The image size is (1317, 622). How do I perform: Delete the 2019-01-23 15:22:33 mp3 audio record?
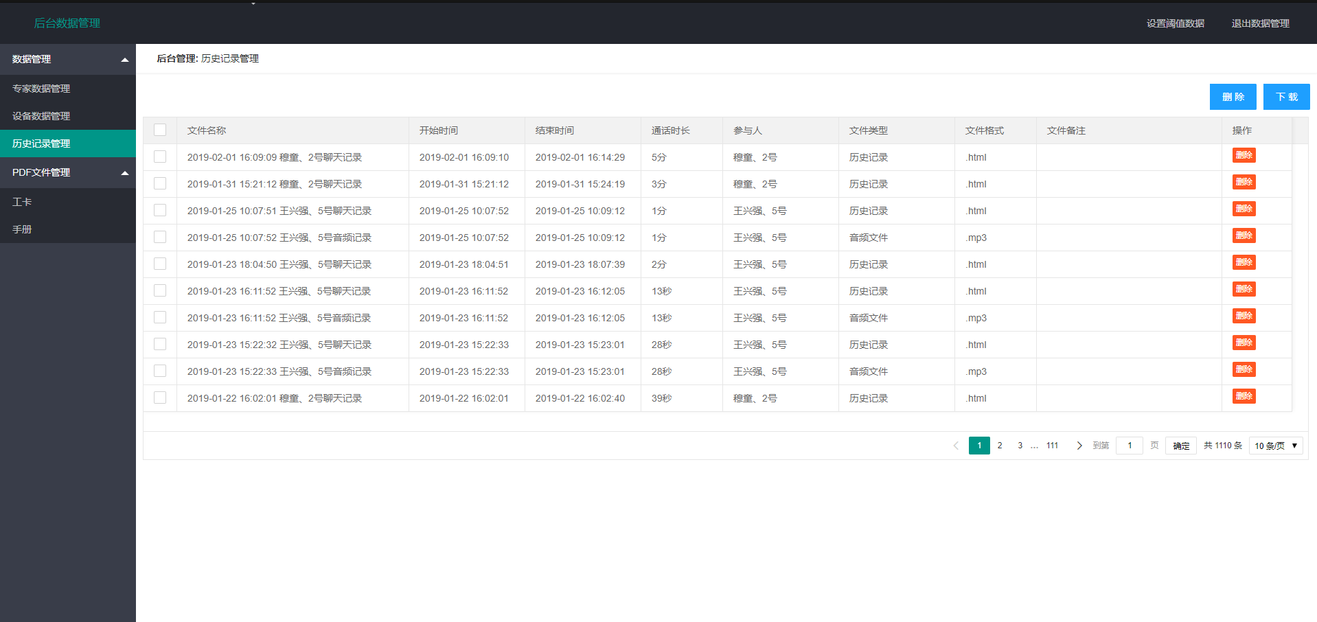click(x=1244, y=369)
